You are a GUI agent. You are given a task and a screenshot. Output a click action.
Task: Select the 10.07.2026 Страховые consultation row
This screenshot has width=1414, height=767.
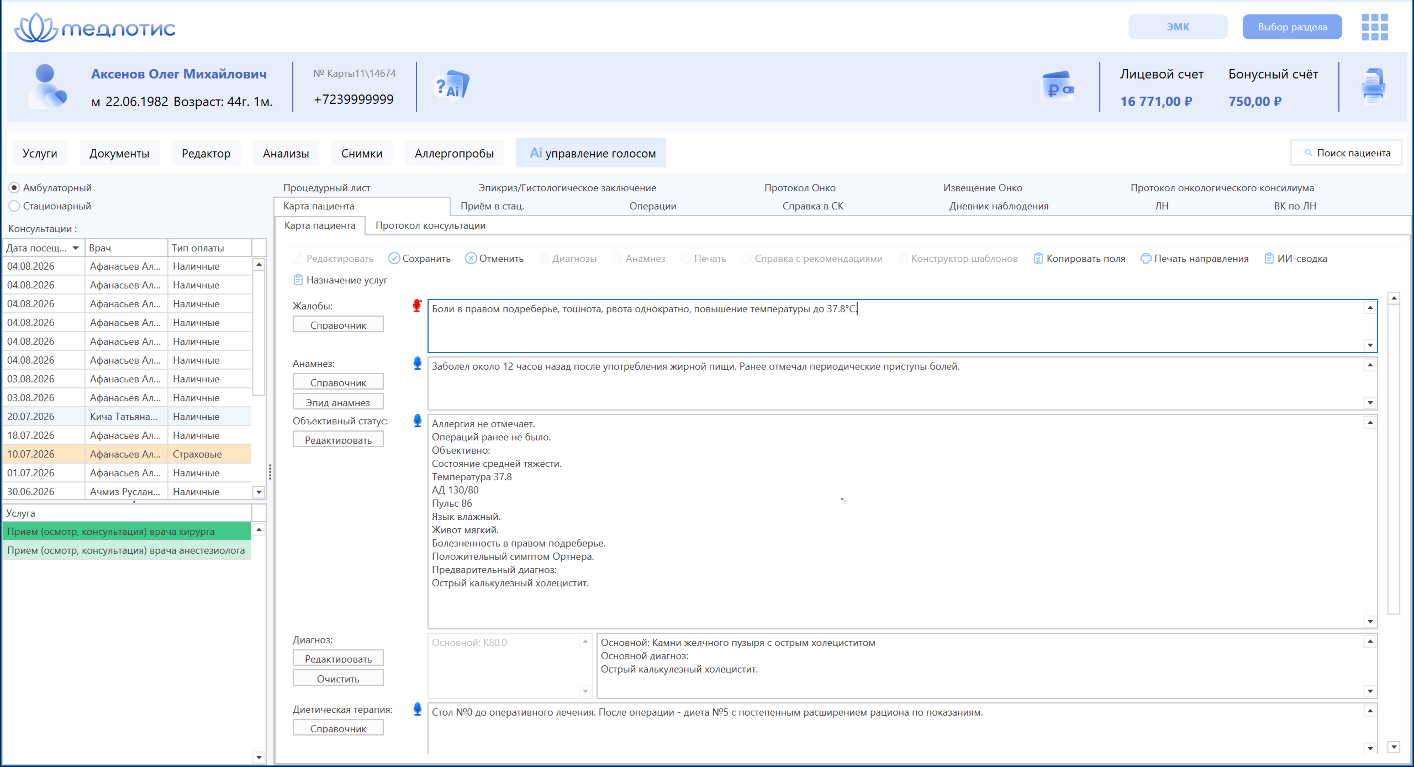click(127, 454)
